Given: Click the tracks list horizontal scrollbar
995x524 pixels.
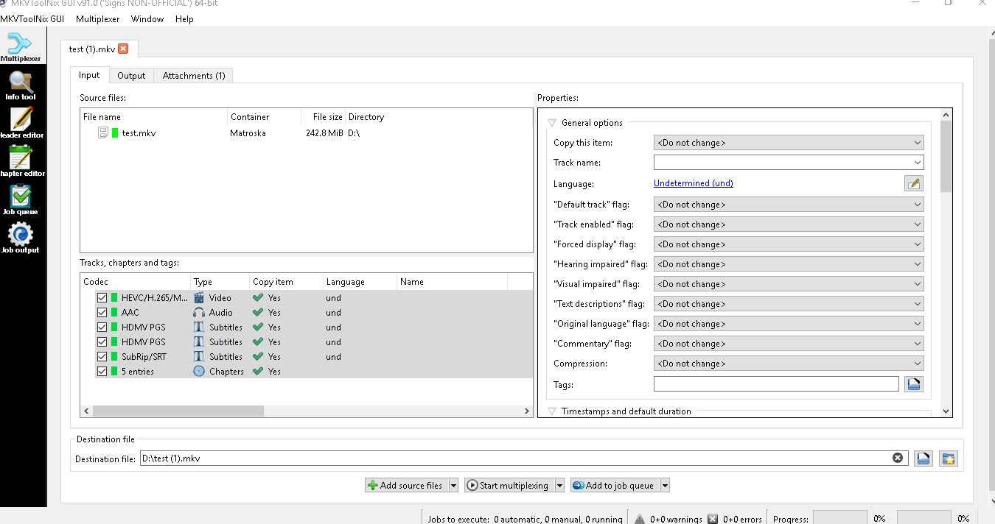Looking at the screenshot, I should [177, 411].
